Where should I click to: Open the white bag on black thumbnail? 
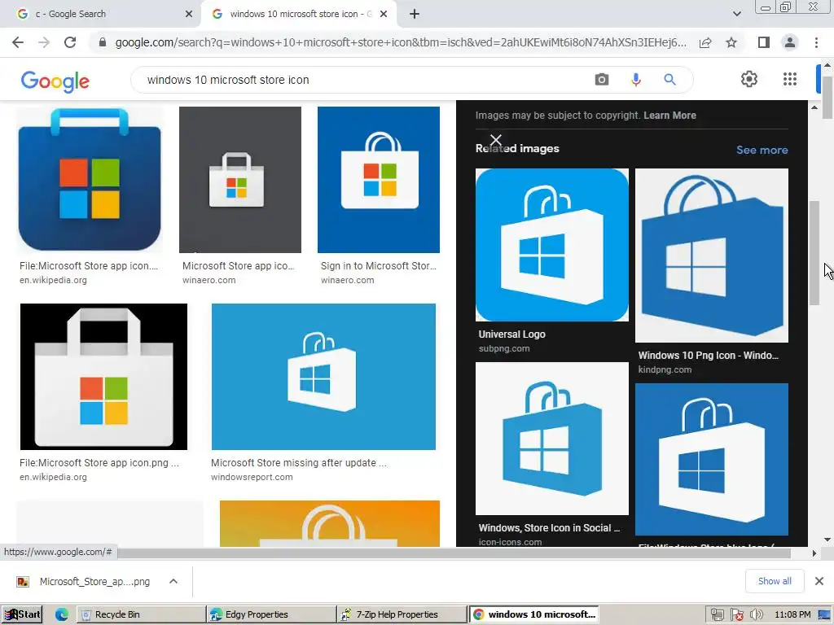pos(103,377)
